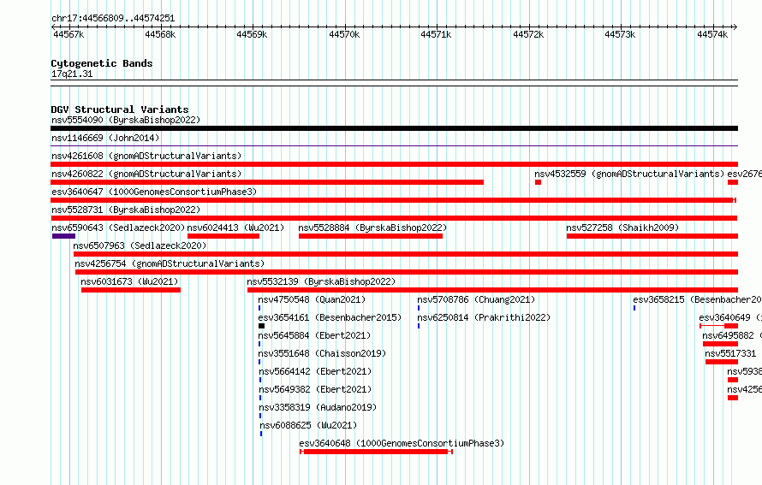Image resolution: width=762 pixels, height=485 pixels.
Task: Click the purple nsv6590643 variant bar
Action: click(x=63, y=236)
